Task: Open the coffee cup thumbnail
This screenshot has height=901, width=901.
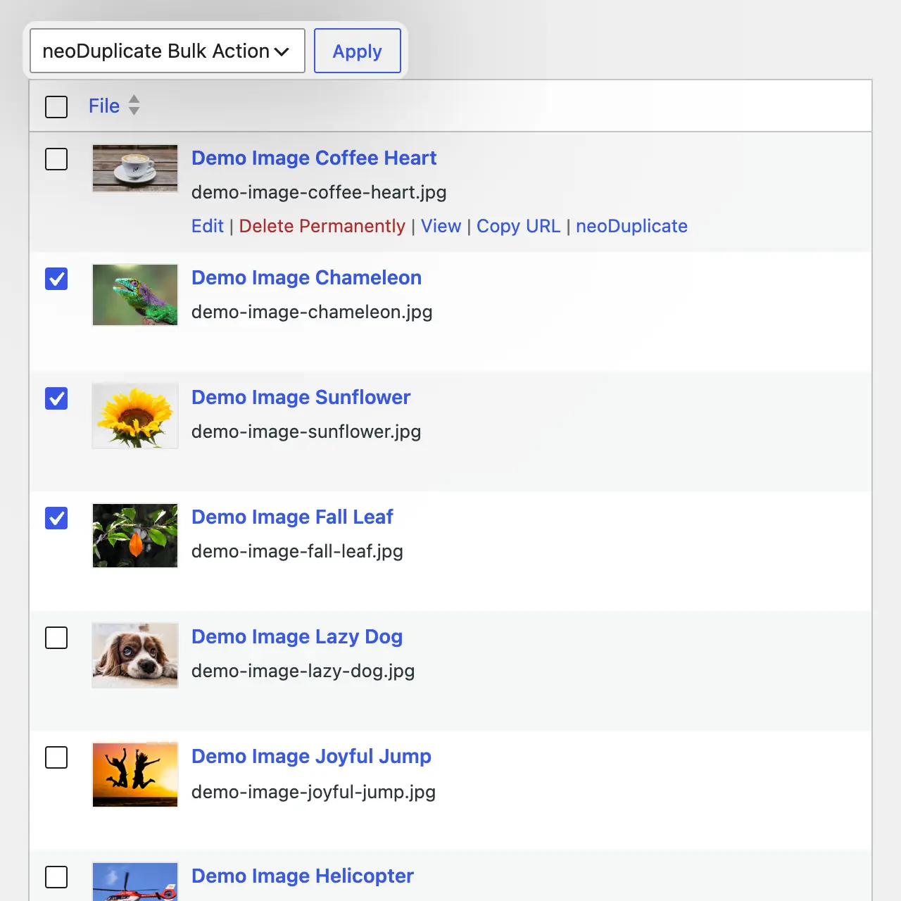Action: point(135,168)
